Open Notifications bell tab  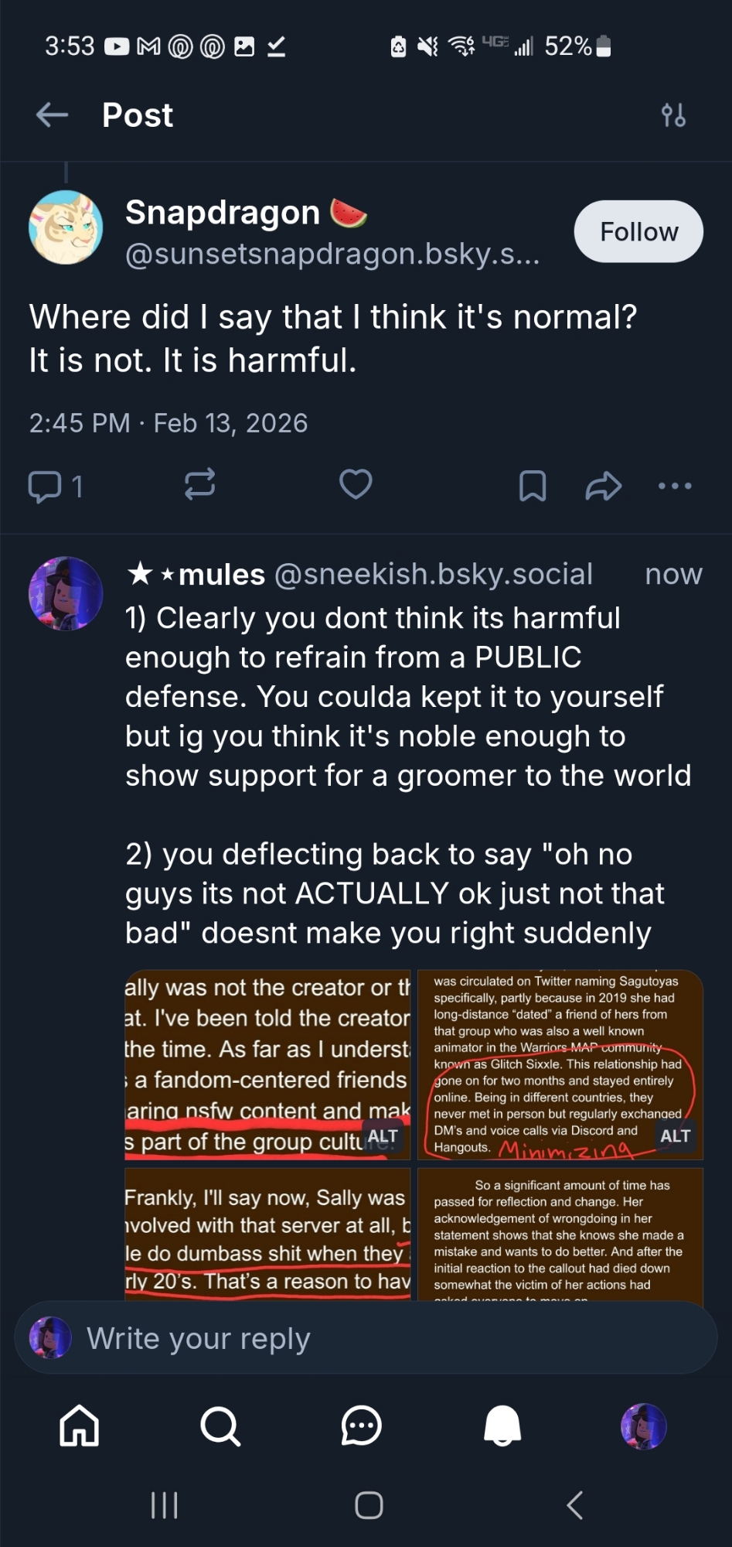(502, 1426)
